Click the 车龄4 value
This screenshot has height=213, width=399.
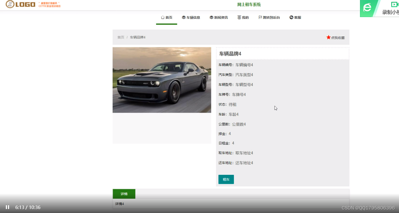234,114
